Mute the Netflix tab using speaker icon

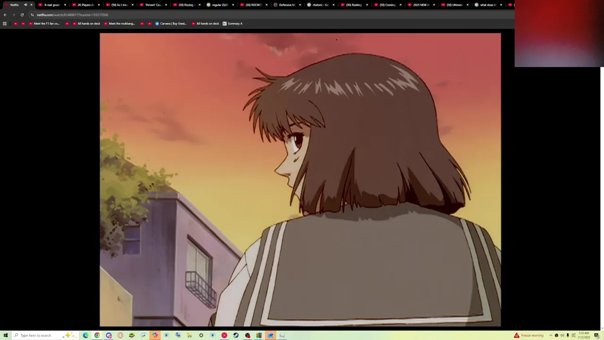25,5
